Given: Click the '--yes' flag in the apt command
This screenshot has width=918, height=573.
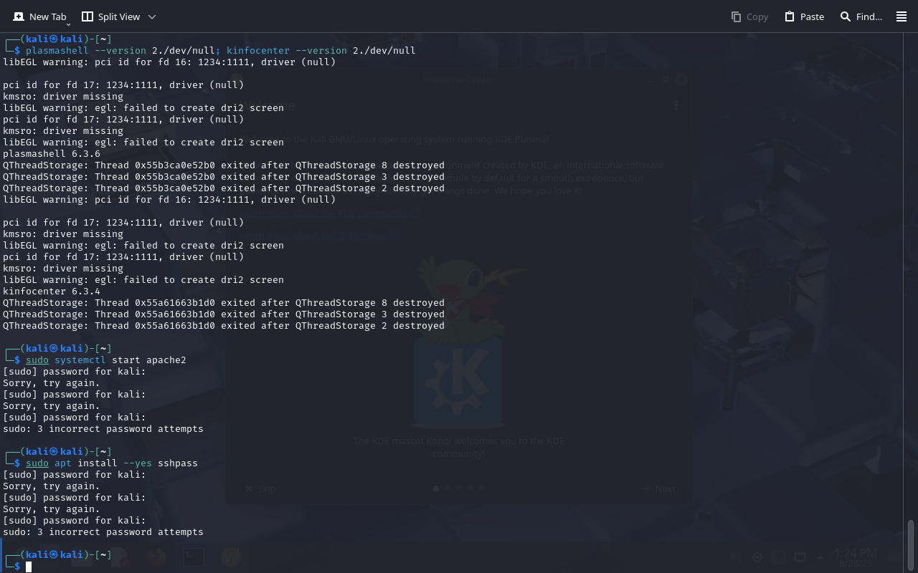Looking at the screenshot, I should (x=138, y=463).
